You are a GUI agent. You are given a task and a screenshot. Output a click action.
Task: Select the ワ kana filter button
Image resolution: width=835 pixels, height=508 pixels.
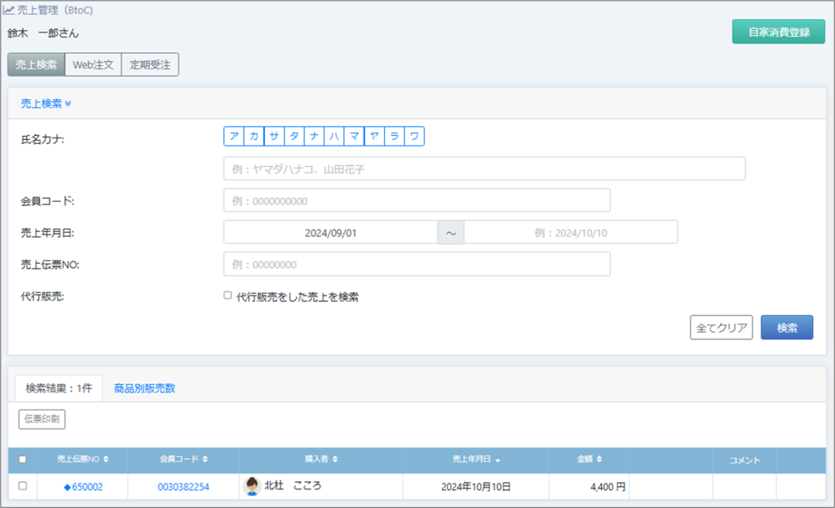tap(414, 137)
